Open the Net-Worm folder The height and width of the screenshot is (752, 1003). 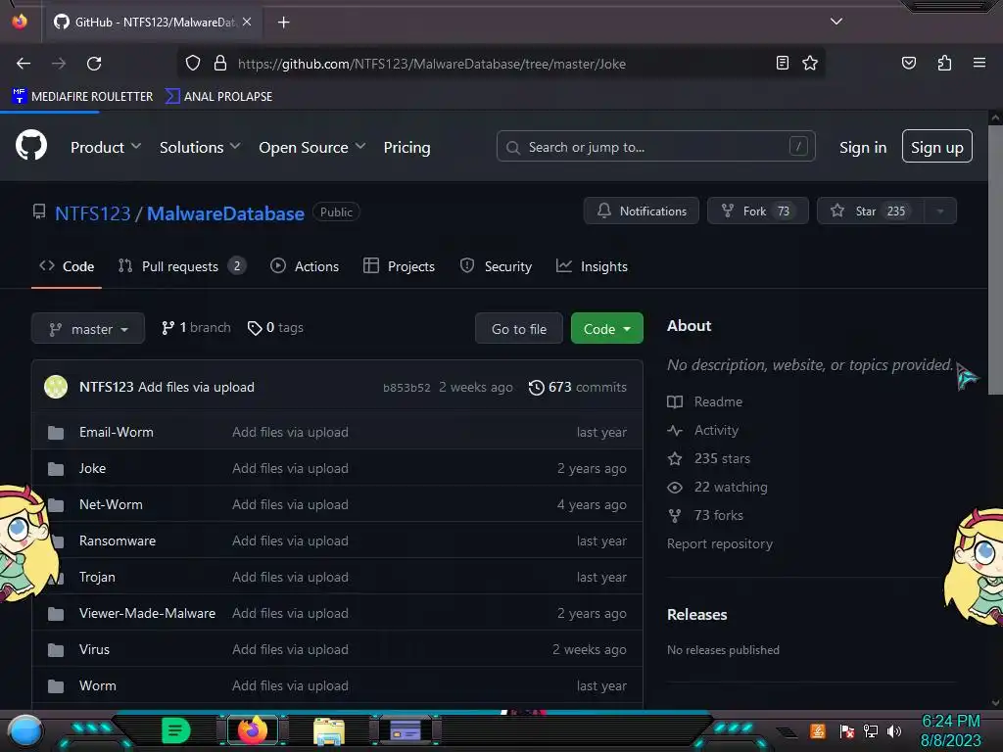pyautogui.click(x=111, y=504)
